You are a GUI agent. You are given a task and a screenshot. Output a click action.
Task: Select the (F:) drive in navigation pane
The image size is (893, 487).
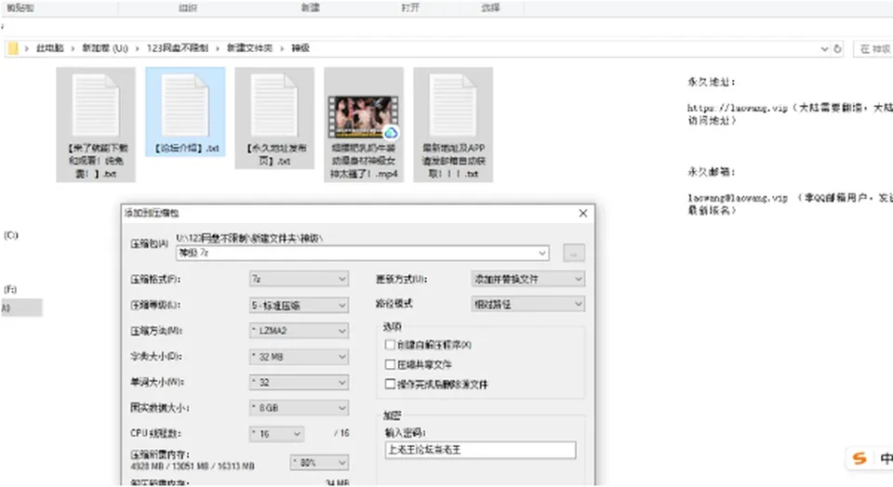11,289
